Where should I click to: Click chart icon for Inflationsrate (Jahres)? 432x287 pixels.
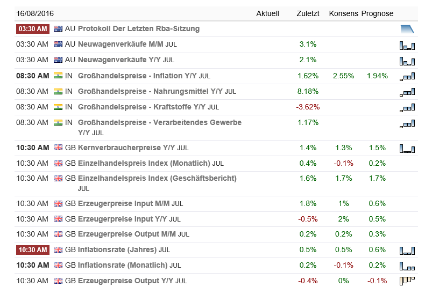point(407,251)
